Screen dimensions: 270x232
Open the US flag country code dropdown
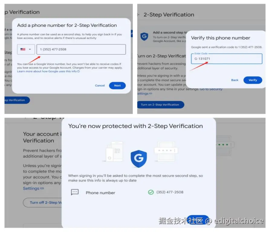(x=26, y=49)
